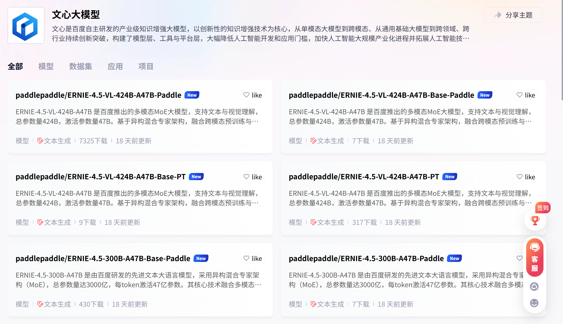Click the 分享主题 button
The image size is (563, 324).
pos(513,15)
